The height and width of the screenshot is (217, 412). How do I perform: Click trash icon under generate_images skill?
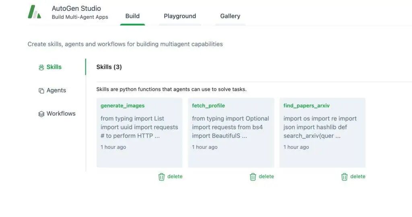[161, 177]
